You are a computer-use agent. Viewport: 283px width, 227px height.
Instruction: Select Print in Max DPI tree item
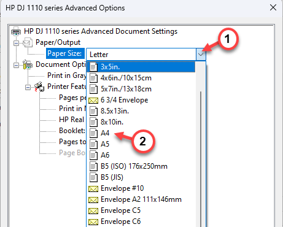(x=72, y=109)
